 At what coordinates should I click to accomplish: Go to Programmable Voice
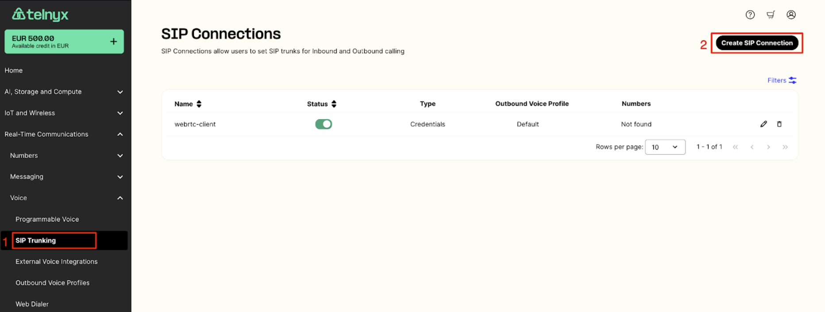pos(47,219)
